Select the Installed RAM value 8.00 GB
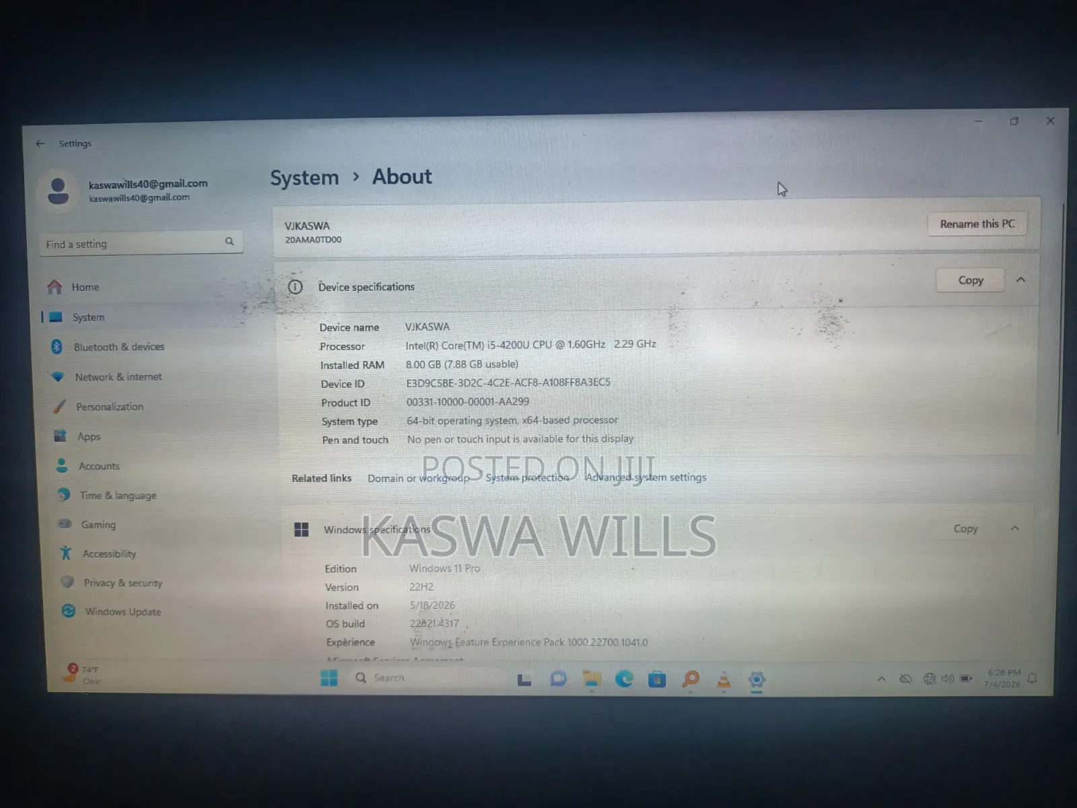Screen dimensions: 1077x808 point(462,364)
